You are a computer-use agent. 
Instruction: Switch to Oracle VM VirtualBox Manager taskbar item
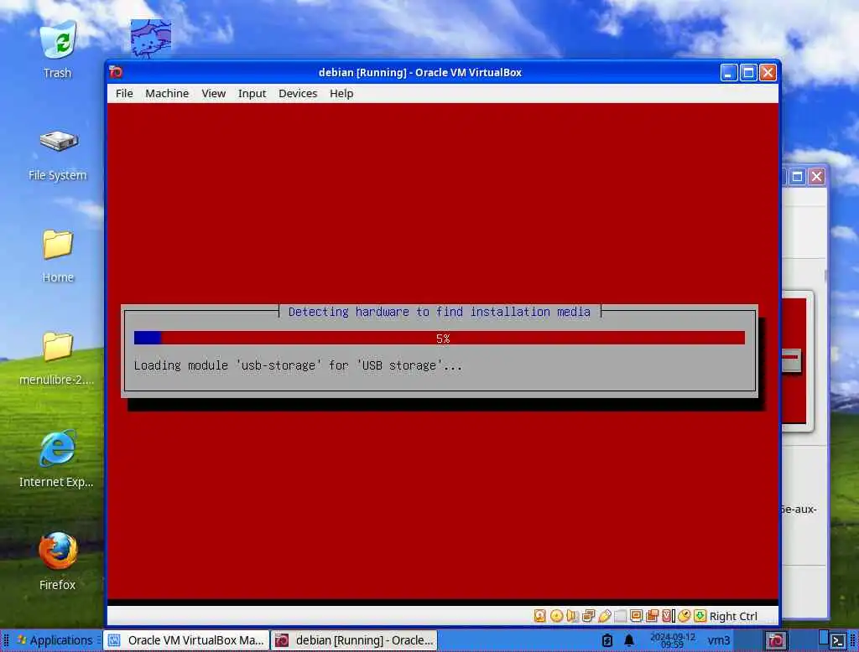(186, 640)
